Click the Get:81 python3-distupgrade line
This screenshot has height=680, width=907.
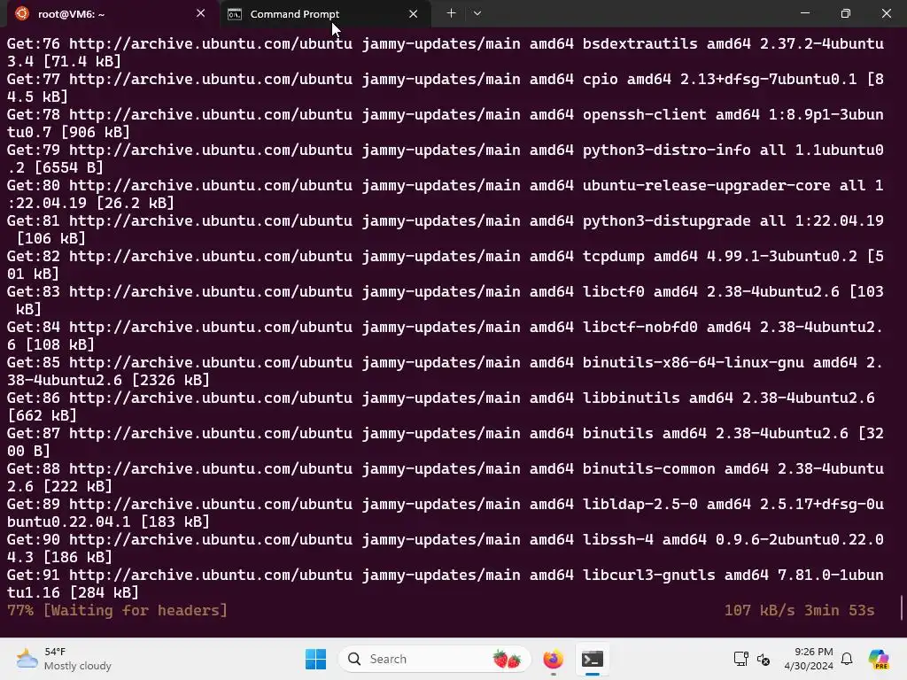tap(446, 229)
